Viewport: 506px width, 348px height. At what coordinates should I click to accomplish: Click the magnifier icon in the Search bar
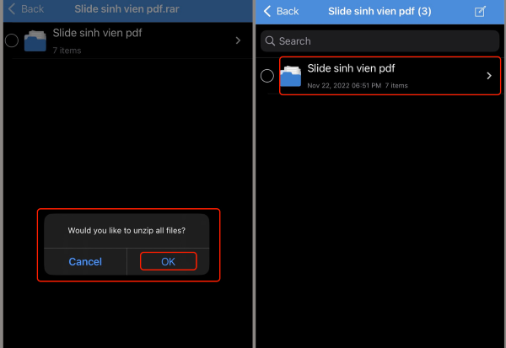270,40
